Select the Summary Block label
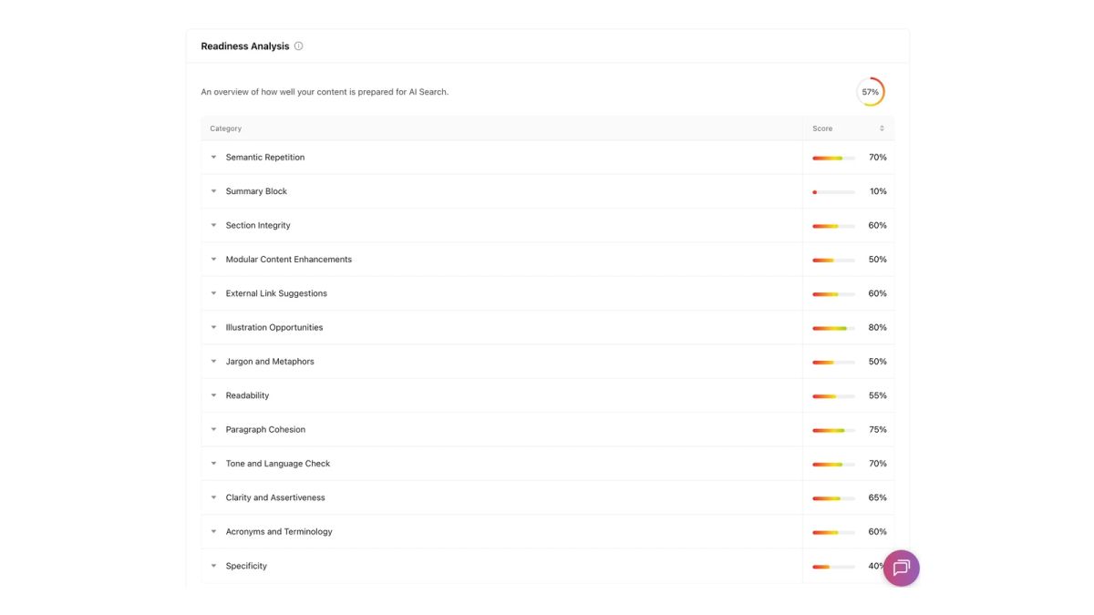Screen dimensions: 1094x615 coord(256,191)
